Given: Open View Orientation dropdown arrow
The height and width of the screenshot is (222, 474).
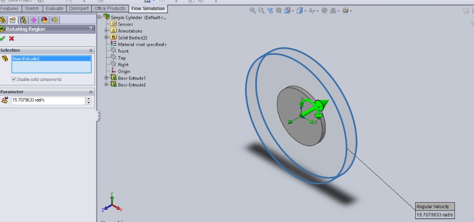Looking at the screenshot, I should click(x=293, y=11).
